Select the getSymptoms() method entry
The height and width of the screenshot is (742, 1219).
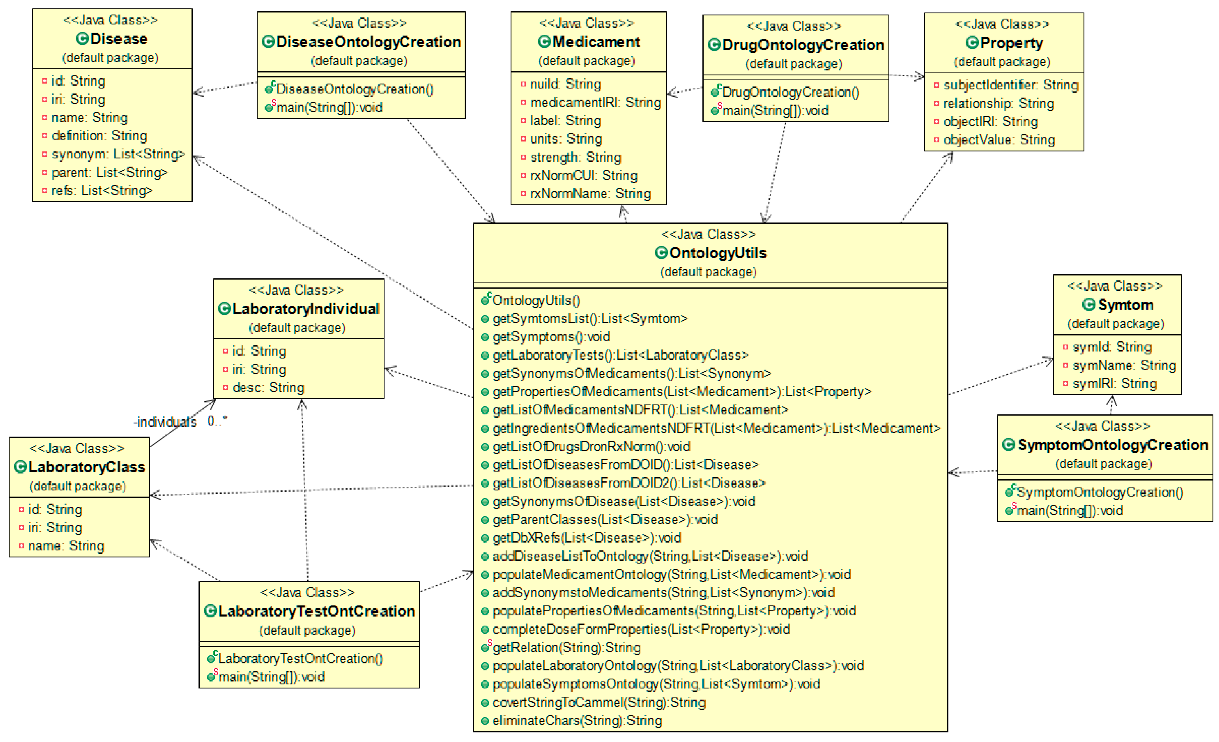551,337
